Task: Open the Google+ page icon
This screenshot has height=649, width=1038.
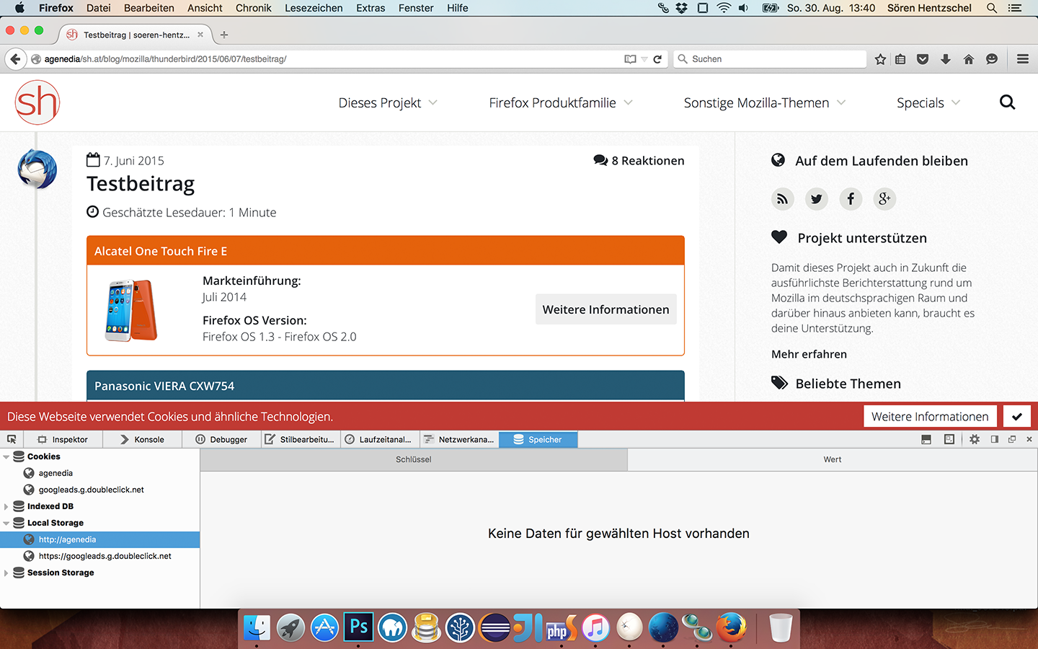Action: tap(884, 199)
